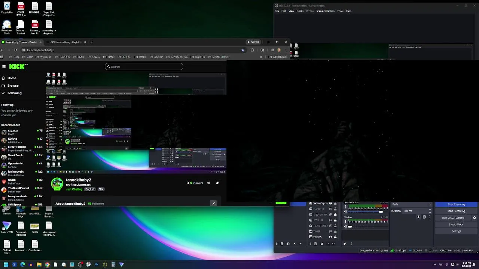Open Chrome extensions puzzle icon
The image size is (479, 269).
pos(252,50)
